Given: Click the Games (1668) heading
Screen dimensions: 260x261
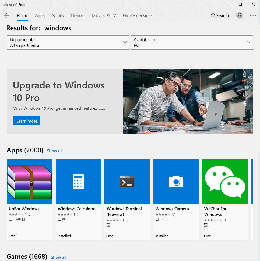Looking at the screenshot, I should coord(27,257).
